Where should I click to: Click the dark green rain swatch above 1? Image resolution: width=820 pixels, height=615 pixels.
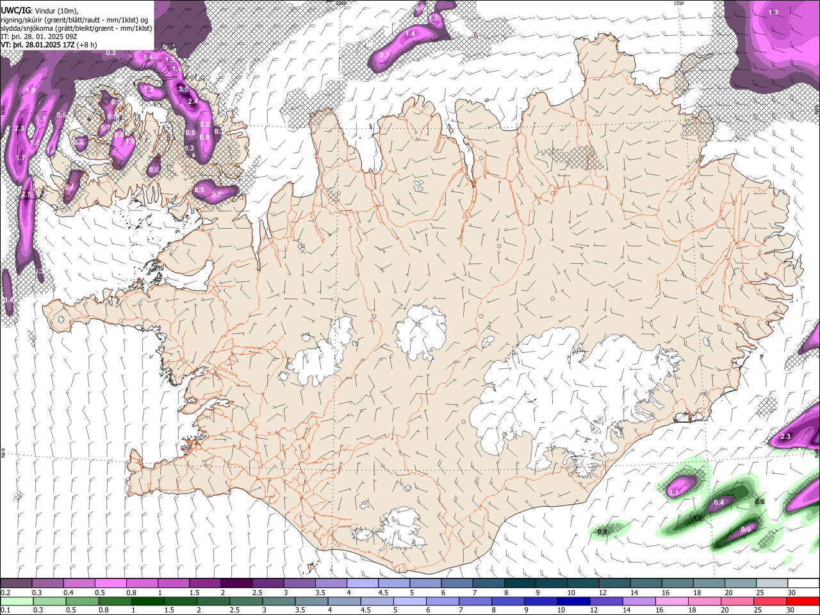(x=148, y=601)
